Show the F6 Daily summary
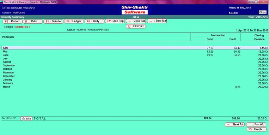Viewport: 269px width, 135px height. pyautogui.click(x=94, y=21)
